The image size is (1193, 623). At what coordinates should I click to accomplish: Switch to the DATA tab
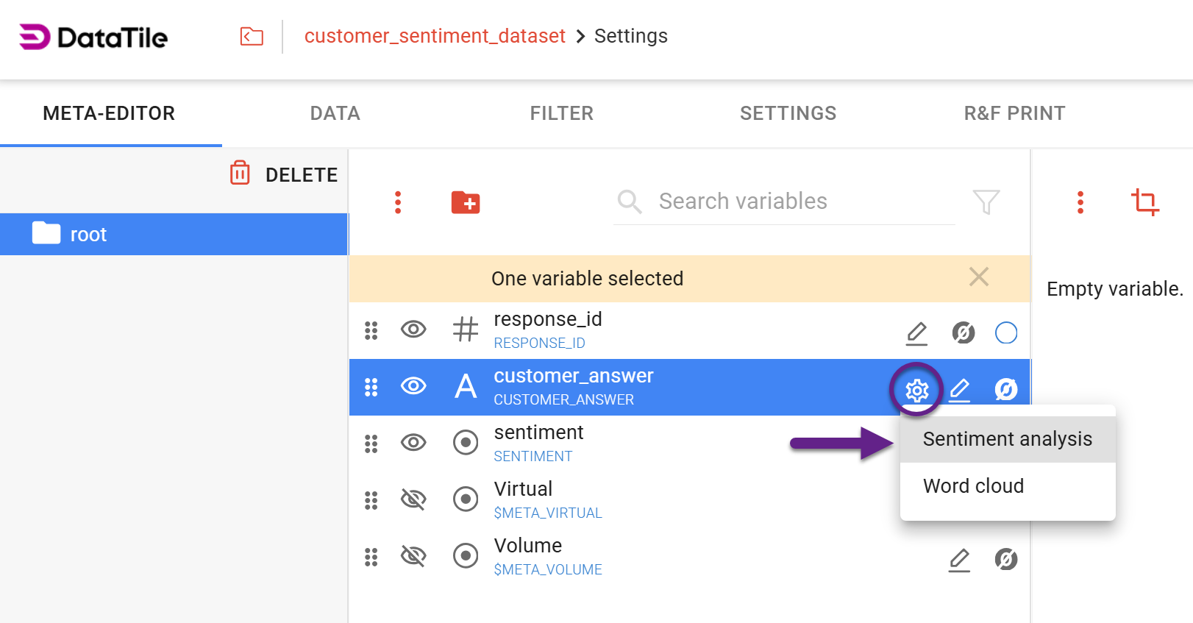pos(335,113)
